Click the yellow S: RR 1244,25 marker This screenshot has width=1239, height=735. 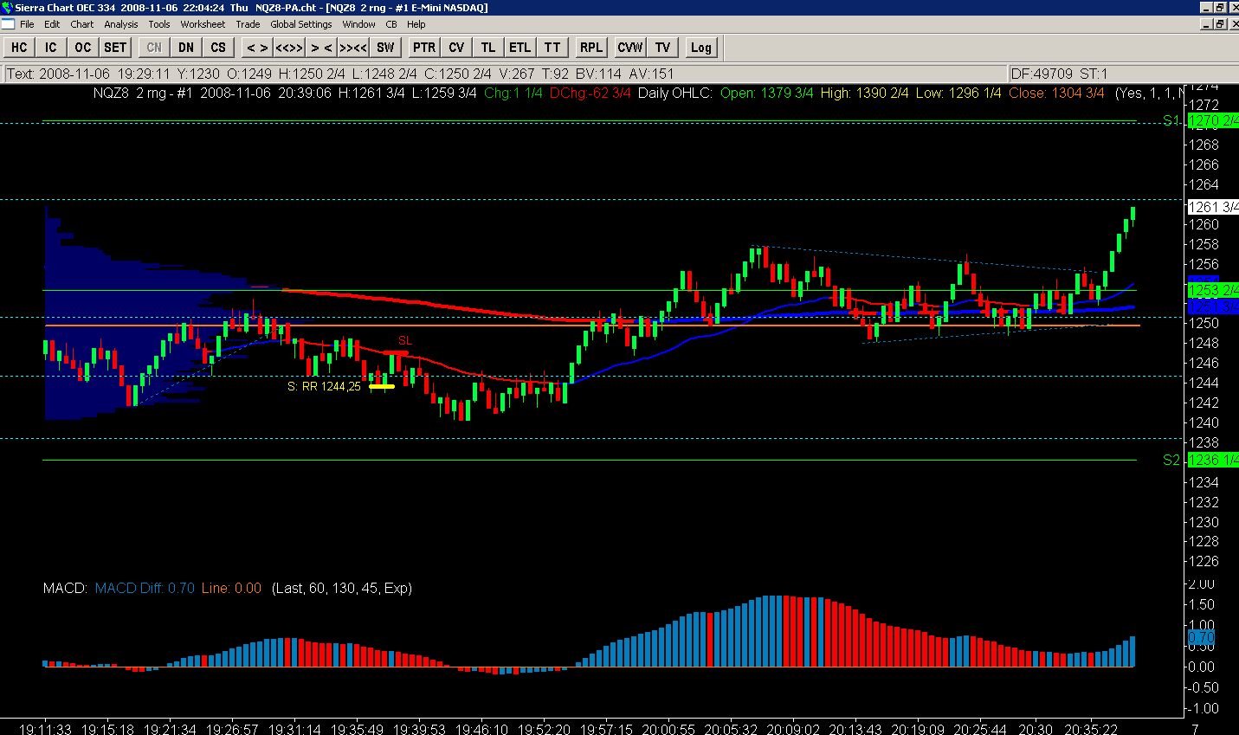tap(381, 387)
